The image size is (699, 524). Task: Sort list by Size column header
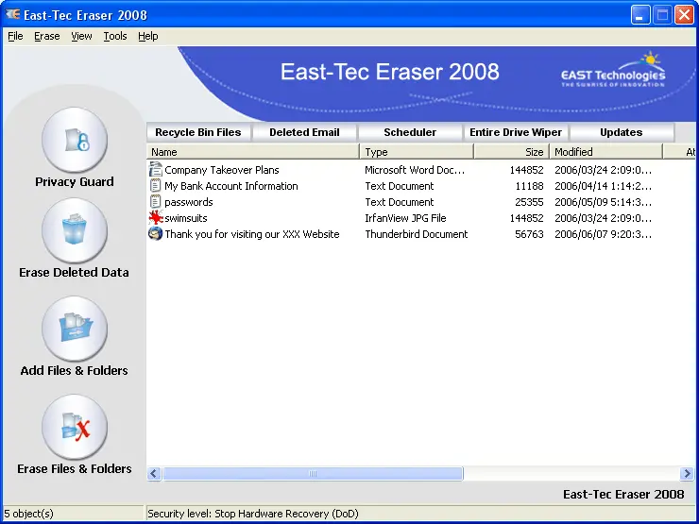[511, 152]
